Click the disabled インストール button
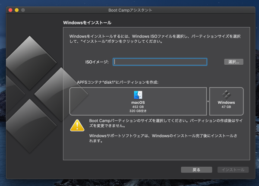Viewport: 259px width, 186px height. (233, 170)
